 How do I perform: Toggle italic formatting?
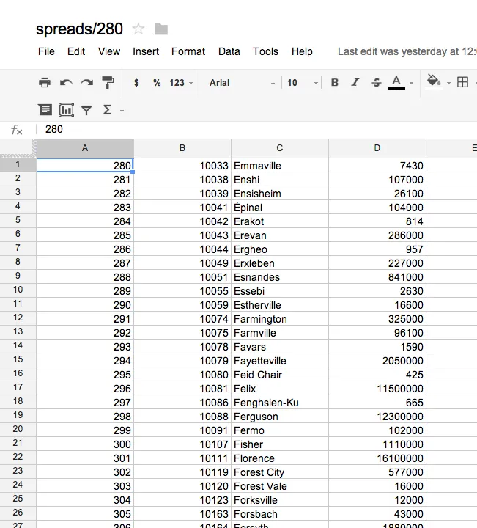click(355, 82)
